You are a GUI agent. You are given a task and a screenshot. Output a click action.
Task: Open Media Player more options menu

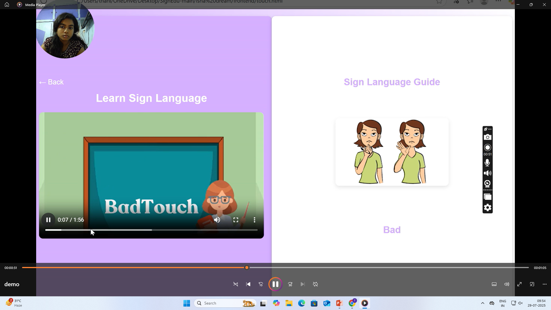[545, 284]
